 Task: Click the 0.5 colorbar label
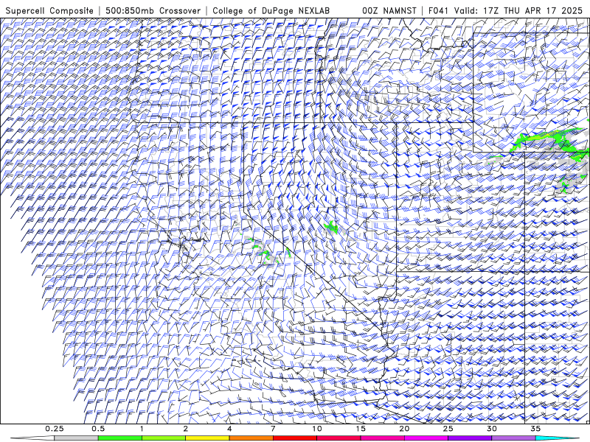point(98,429)
